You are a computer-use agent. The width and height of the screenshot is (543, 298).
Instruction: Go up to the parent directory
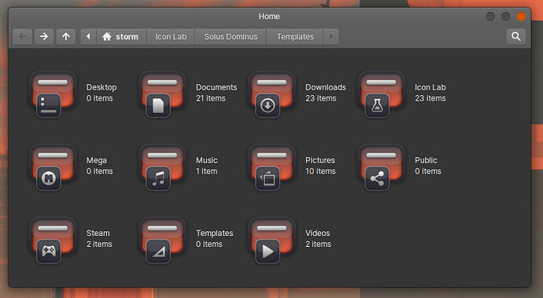pyautogui.click(x=66, y=36)
